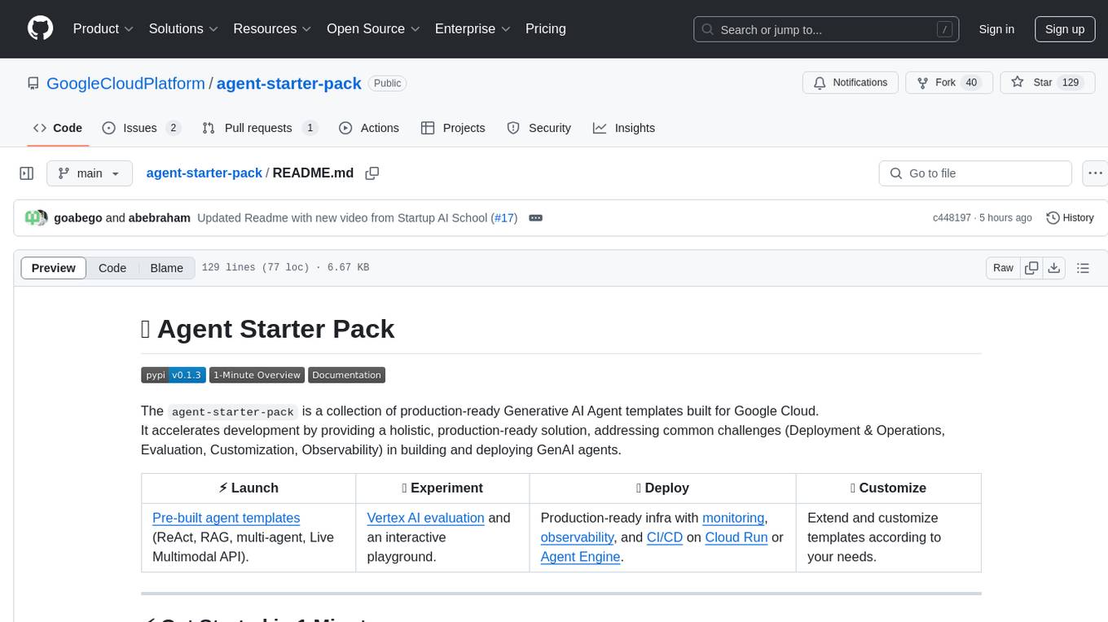Follow the observability link
1108x622 pixels.
click(578, 537)
